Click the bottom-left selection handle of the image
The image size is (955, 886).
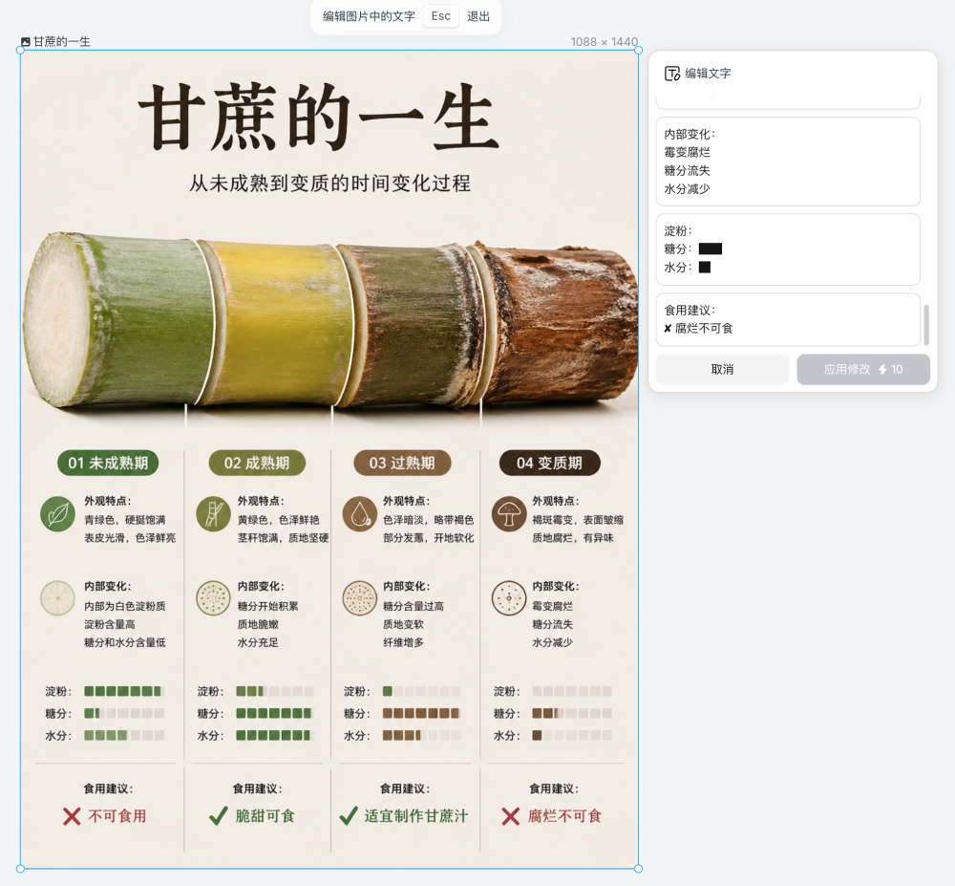coord(21,869)
